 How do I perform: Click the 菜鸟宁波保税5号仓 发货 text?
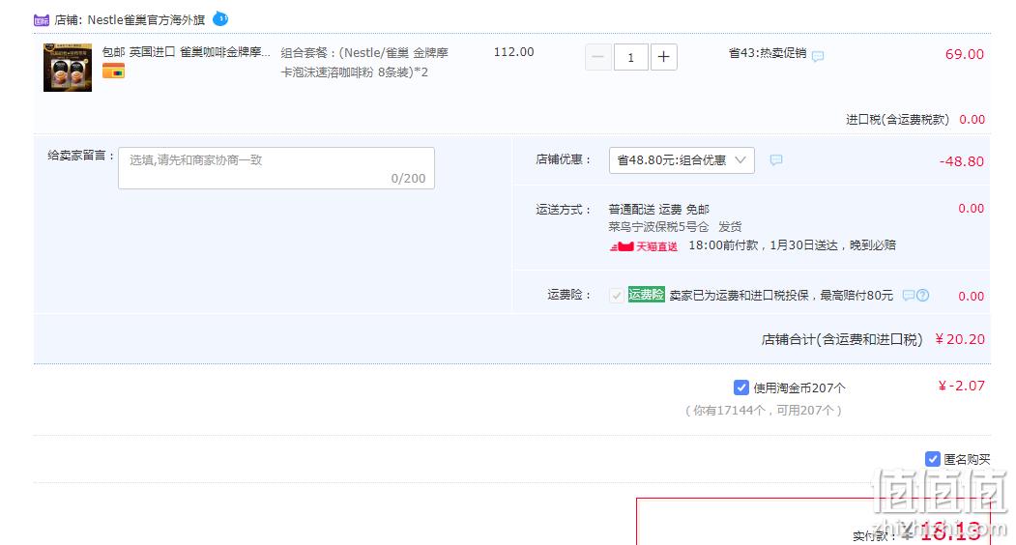point(675,227)
